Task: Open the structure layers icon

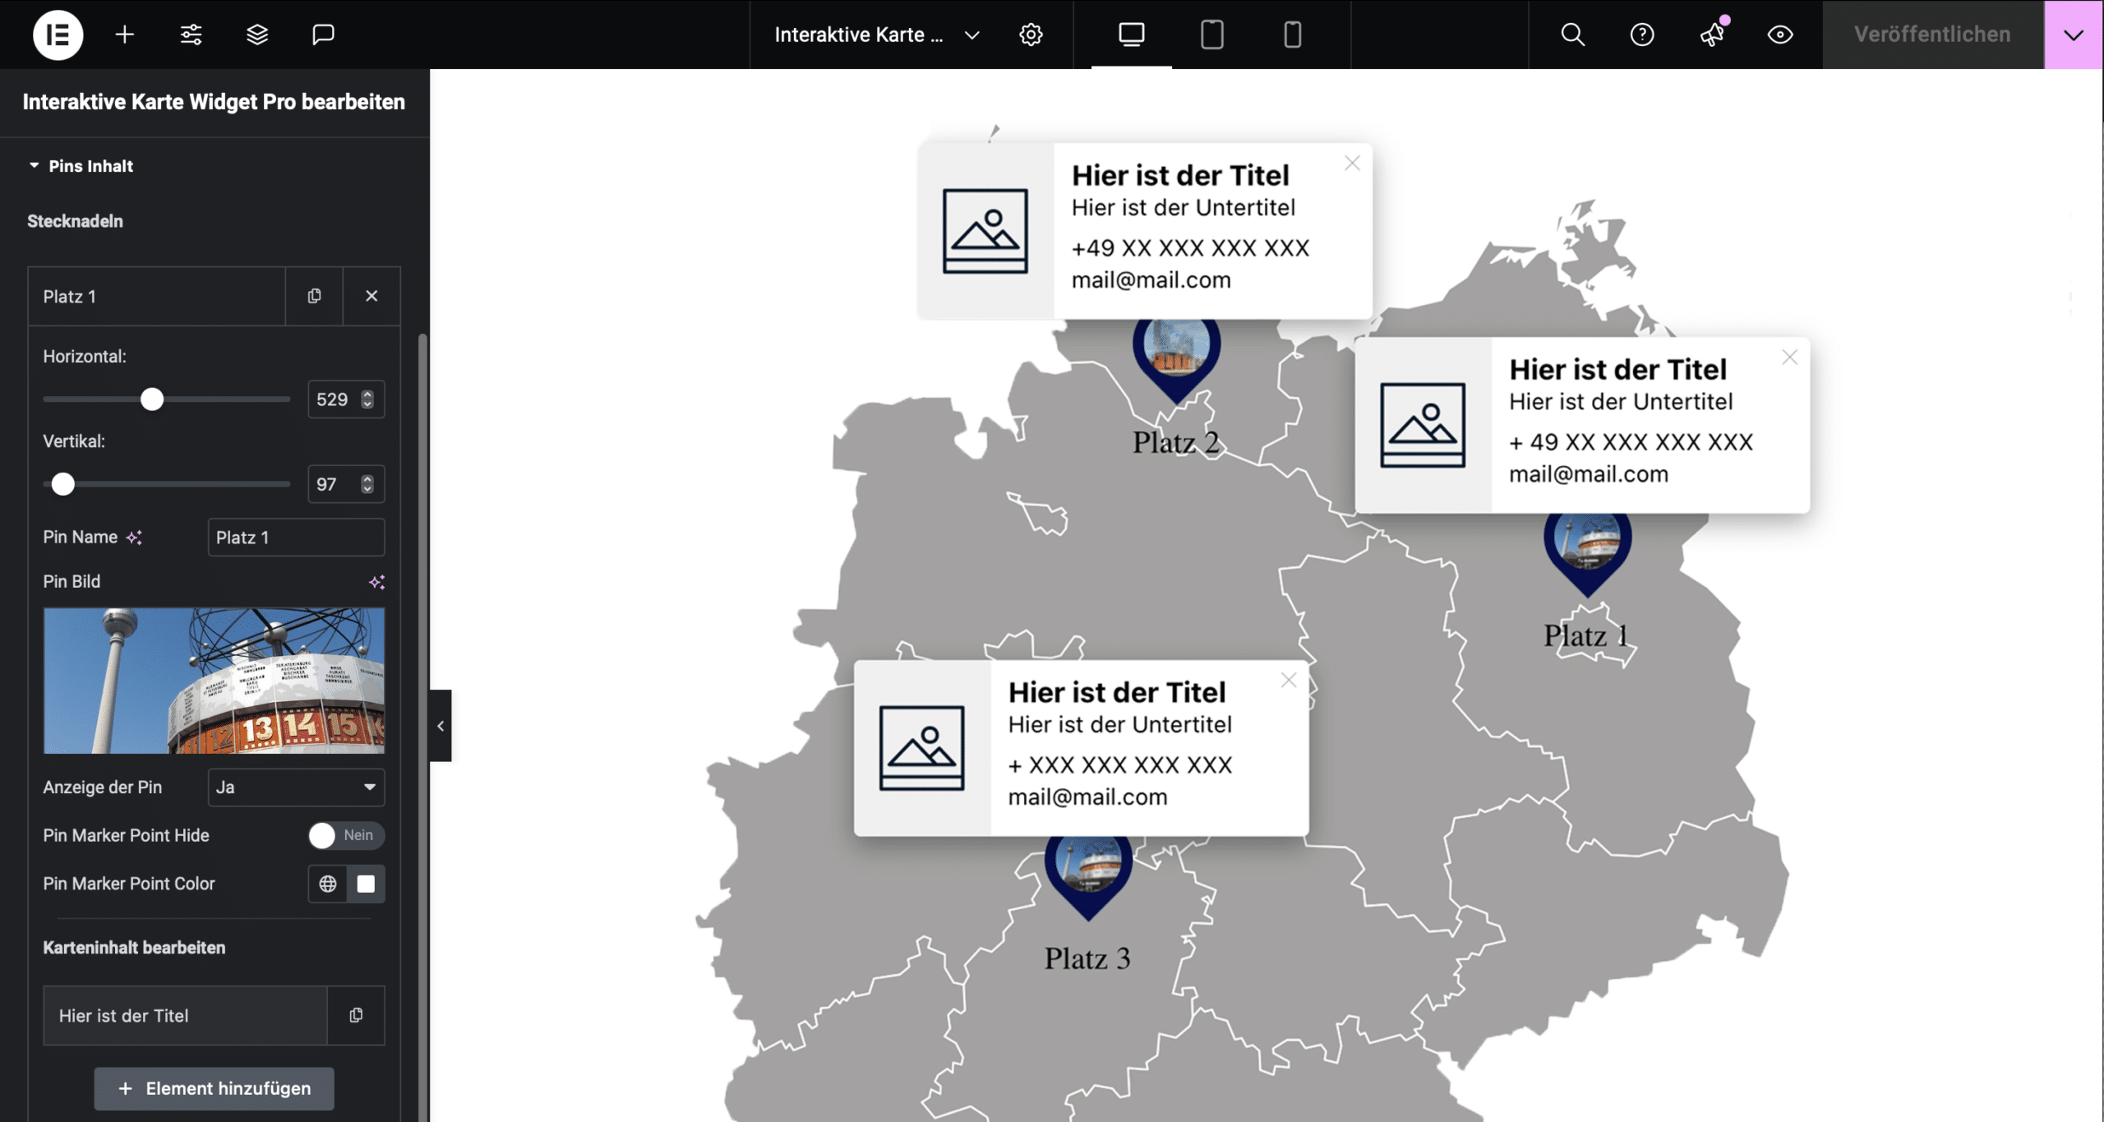Action: [x=257, y=35]
